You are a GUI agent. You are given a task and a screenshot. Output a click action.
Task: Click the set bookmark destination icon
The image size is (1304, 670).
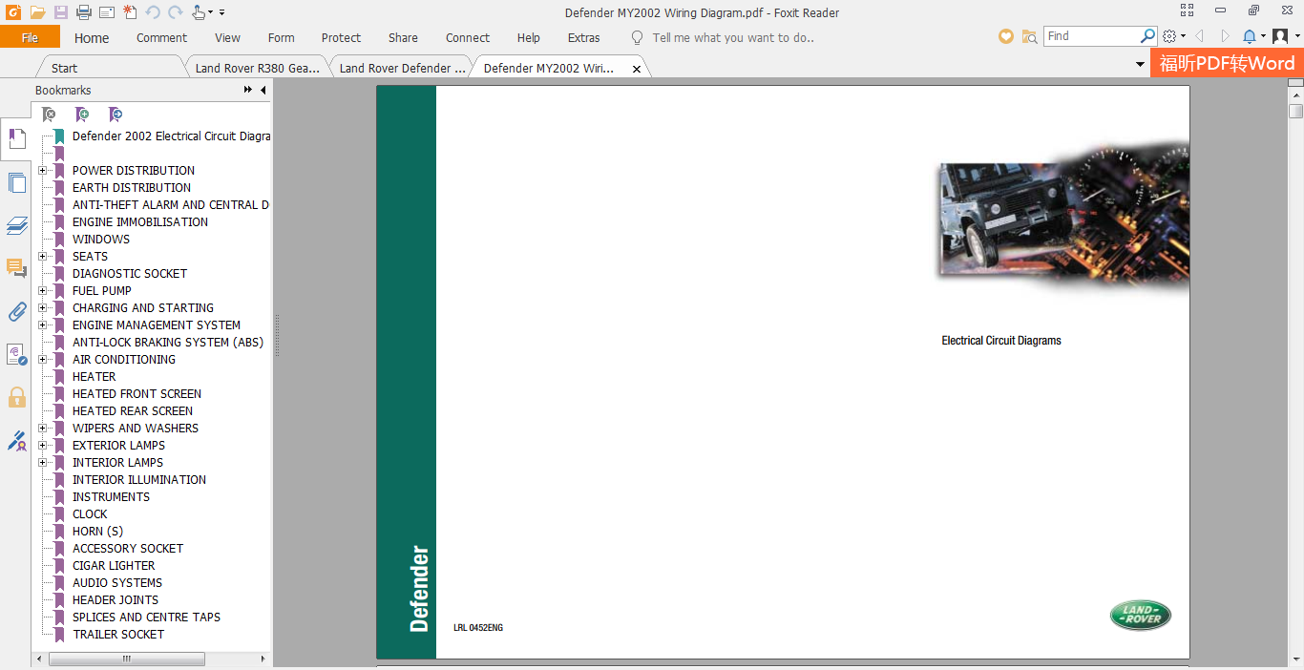tap(115, 115)
